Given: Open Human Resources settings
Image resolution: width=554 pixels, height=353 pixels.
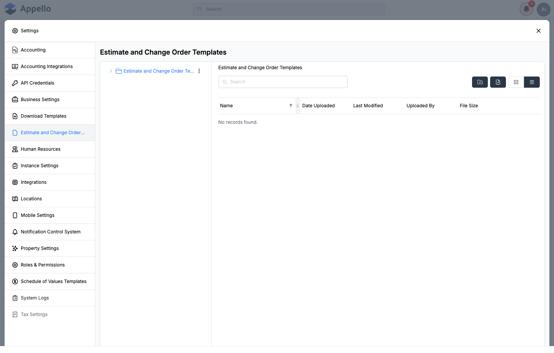Looking at the screenshot, I should tap(50, 149).
